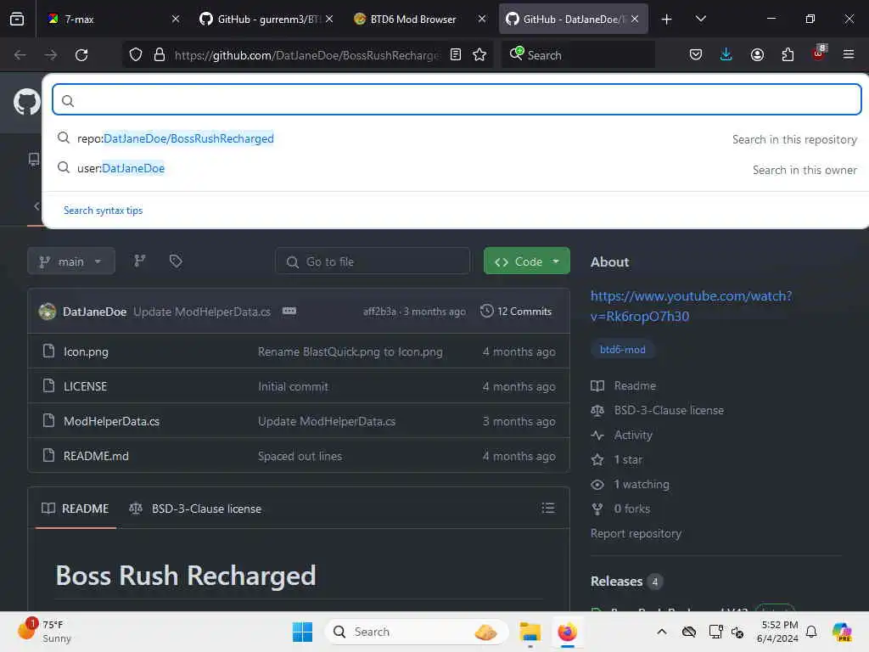Open the downloads panel
Screen dimensions: 869x652
[726, 54]
